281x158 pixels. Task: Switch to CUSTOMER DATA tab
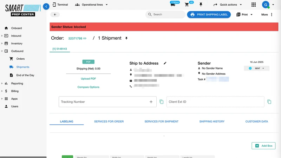257,121
